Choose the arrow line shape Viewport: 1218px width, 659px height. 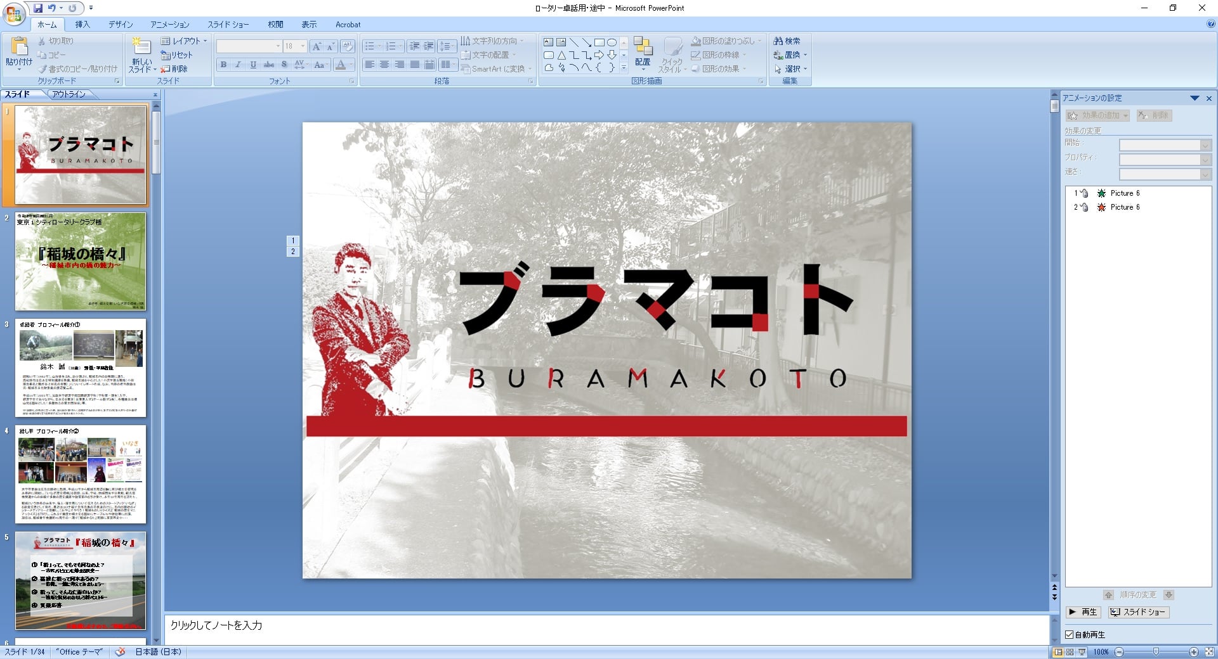pyautogui.click(x=587, y=42)
